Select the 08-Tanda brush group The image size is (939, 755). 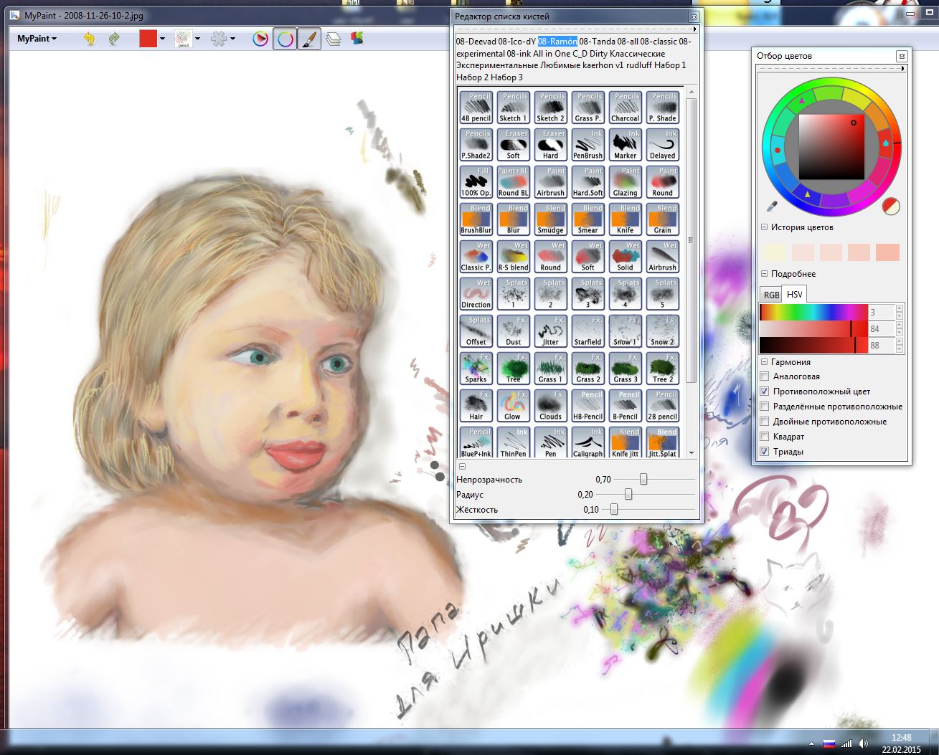(x=596, y=42)
